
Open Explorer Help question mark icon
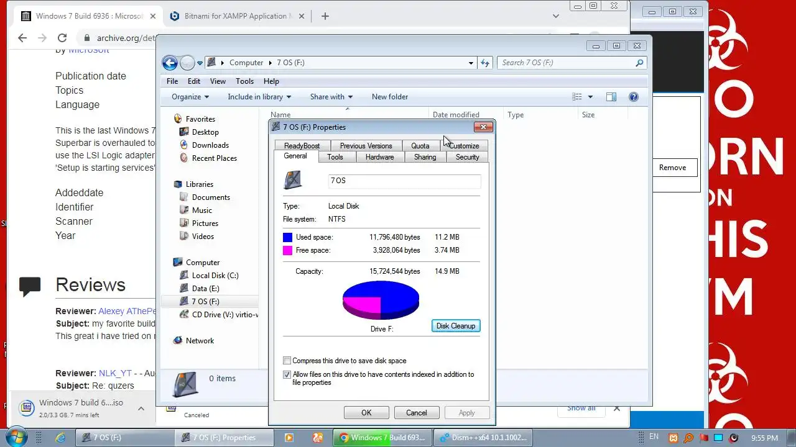pyautogui.click(x=634, y=97)
